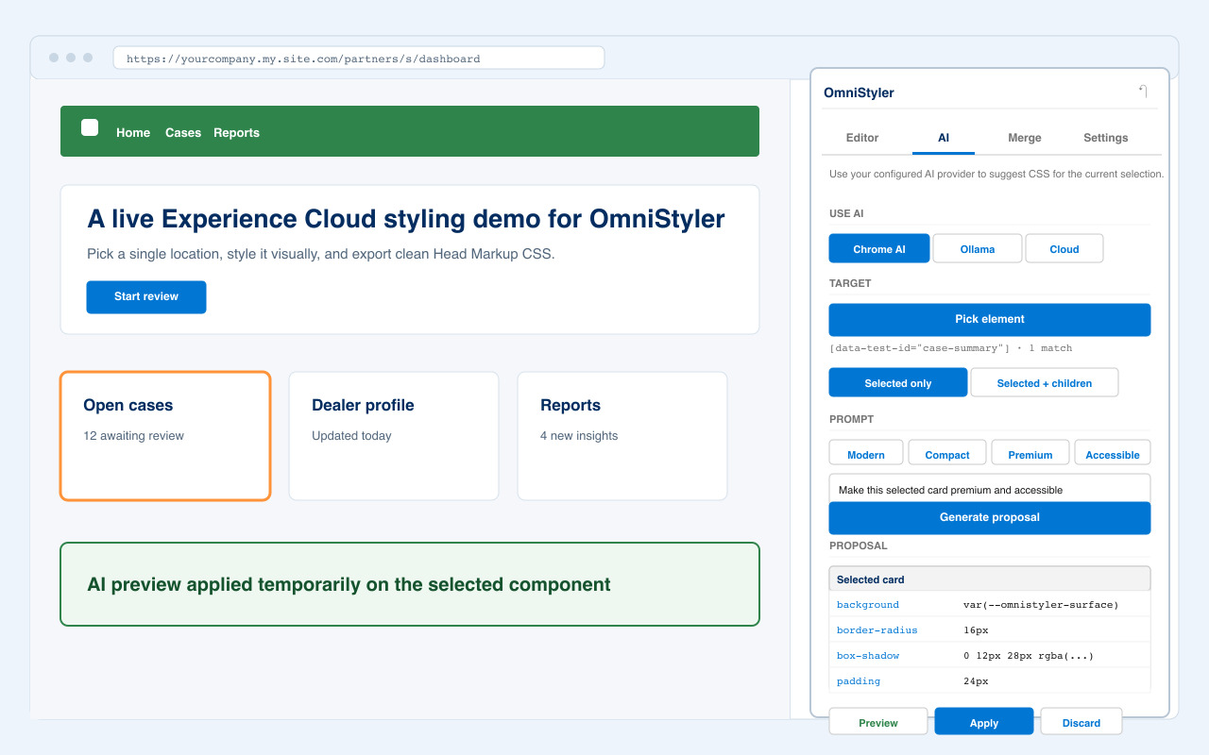Switch to the Editor tab
1209x755 pixels.
click(862, 138)
